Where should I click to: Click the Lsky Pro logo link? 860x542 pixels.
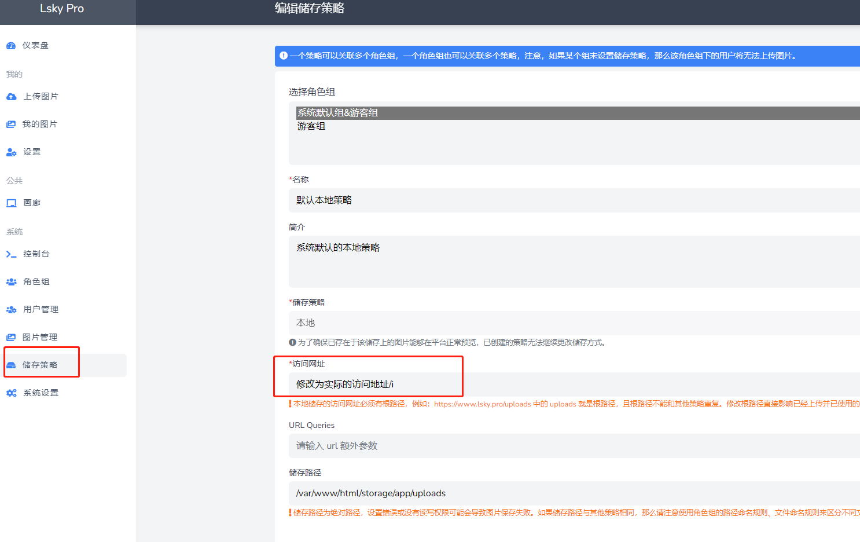coord(62,9)
